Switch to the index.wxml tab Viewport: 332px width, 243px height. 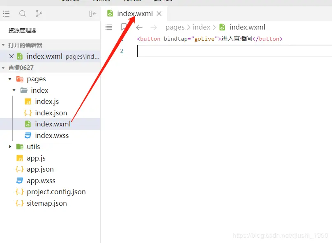(x=134, y=14)
